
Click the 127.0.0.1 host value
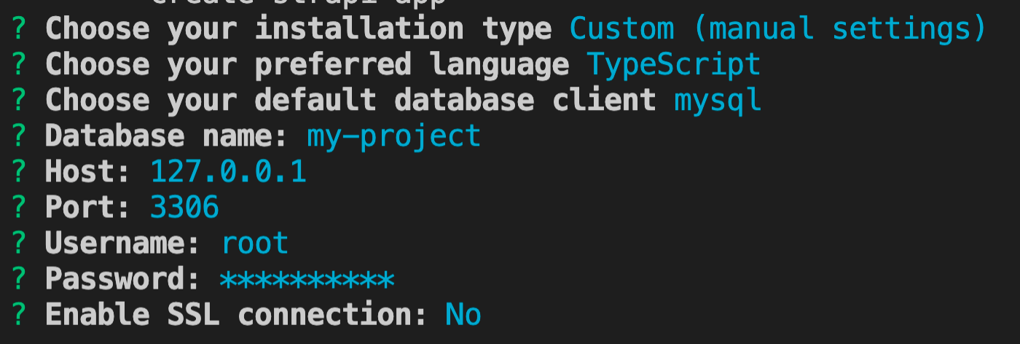(228, 172)
